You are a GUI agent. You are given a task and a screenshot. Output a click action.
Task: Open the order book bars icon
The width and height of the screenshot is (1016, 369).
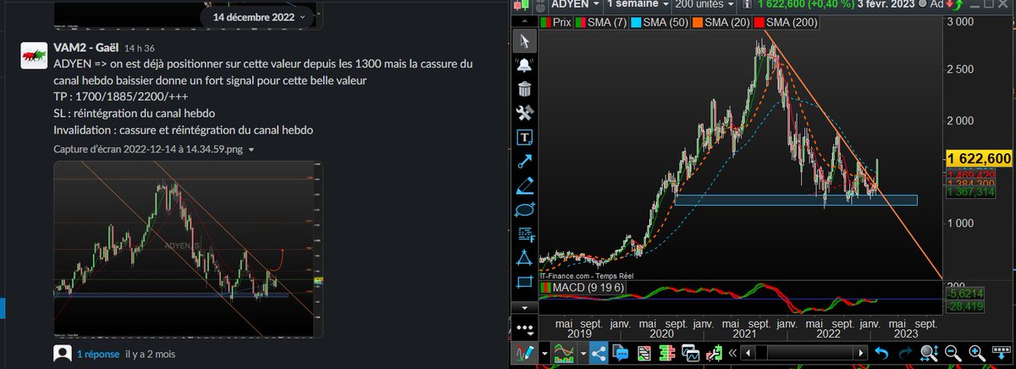point(667,353)
